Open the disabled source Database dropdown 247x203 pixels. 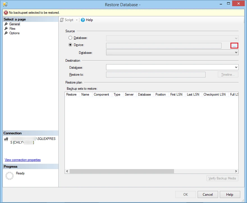pos(172,38)
